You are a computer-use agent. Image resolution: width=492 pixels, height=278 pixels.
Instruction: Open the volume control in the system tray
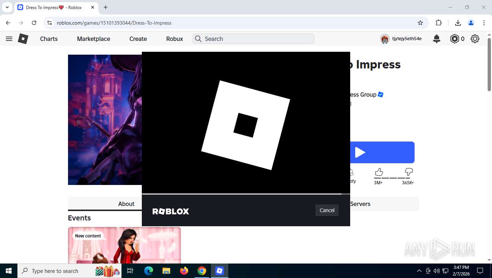coord(436,271)
